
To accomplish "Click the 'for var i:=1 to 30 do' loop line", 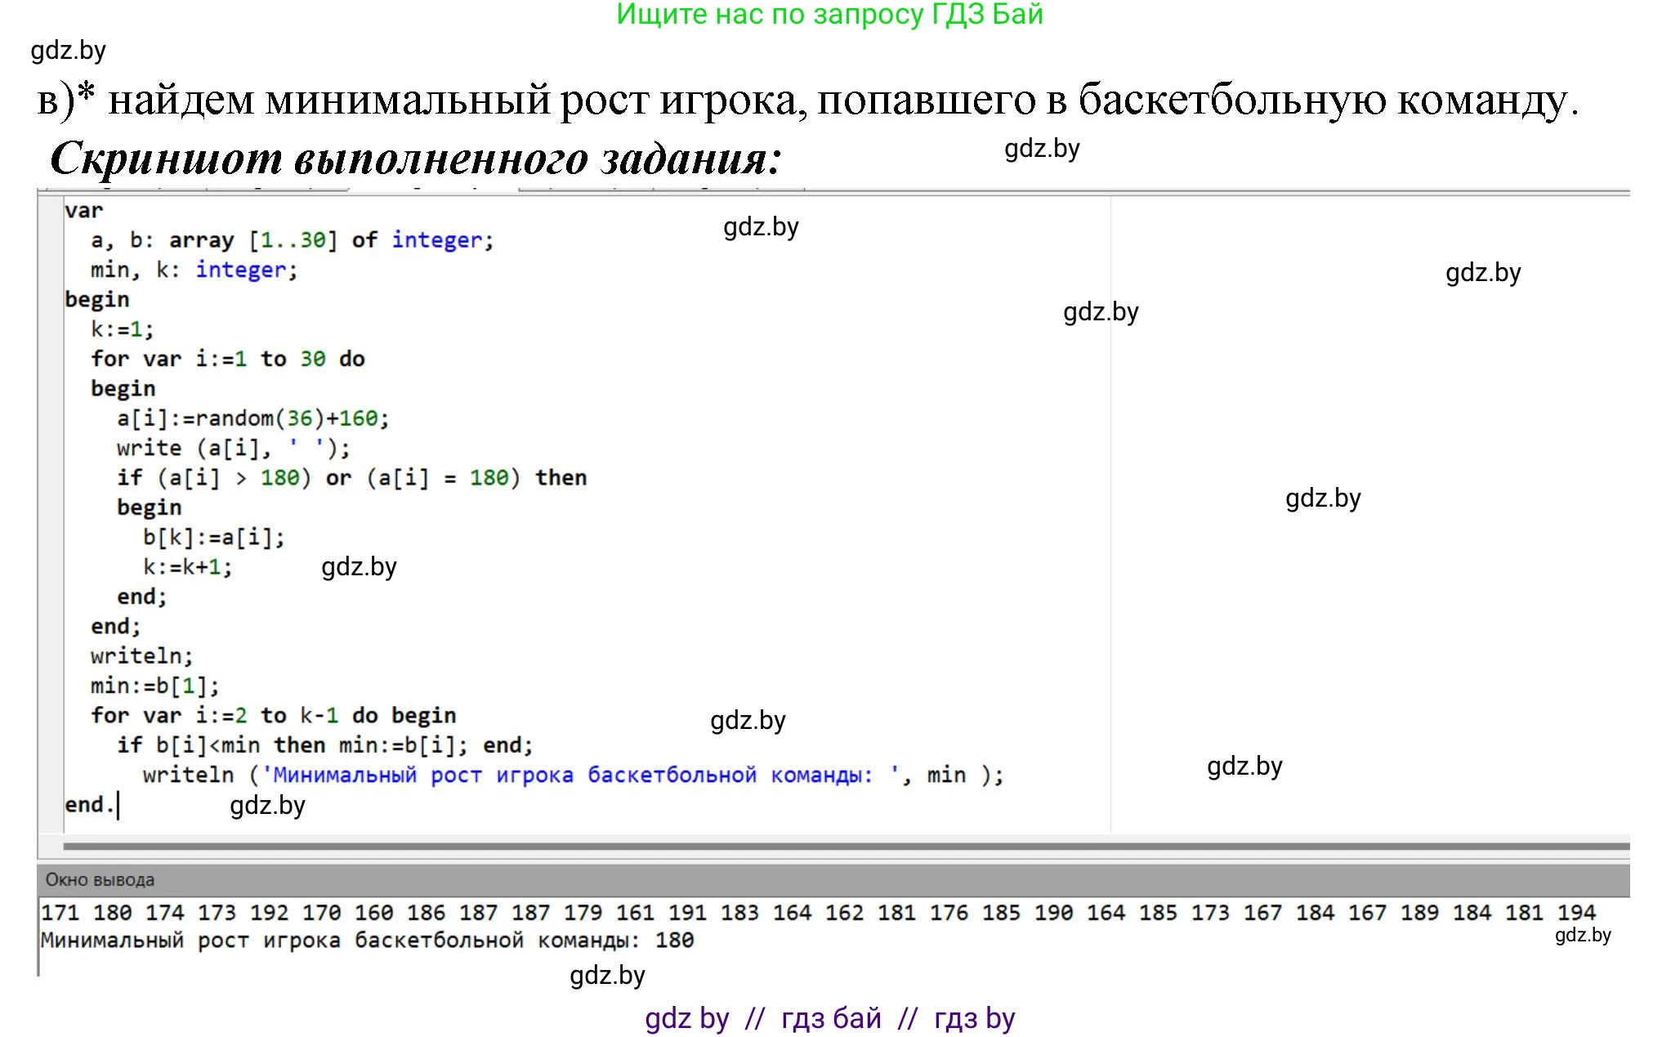I will pos(227,359).
